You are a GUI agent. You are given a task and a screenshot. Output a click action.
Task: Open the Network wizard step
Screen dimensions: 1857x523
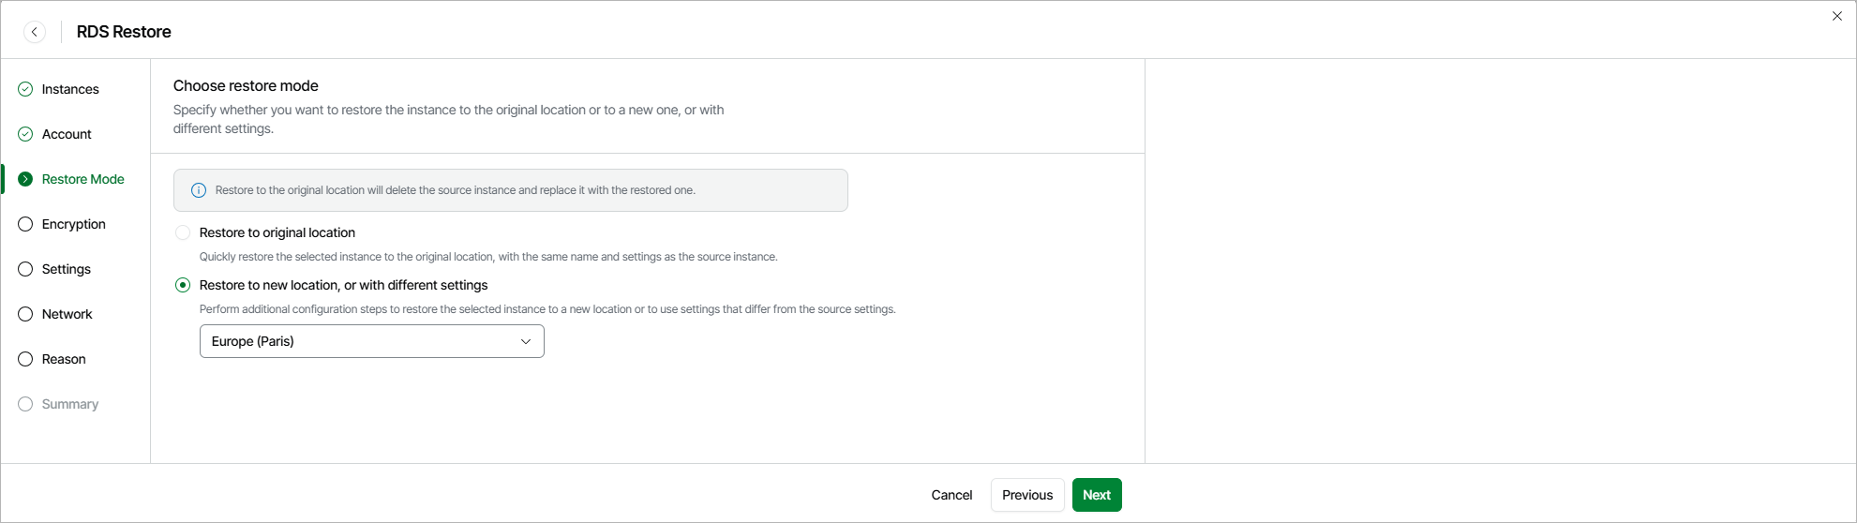[x=67, y=314]
